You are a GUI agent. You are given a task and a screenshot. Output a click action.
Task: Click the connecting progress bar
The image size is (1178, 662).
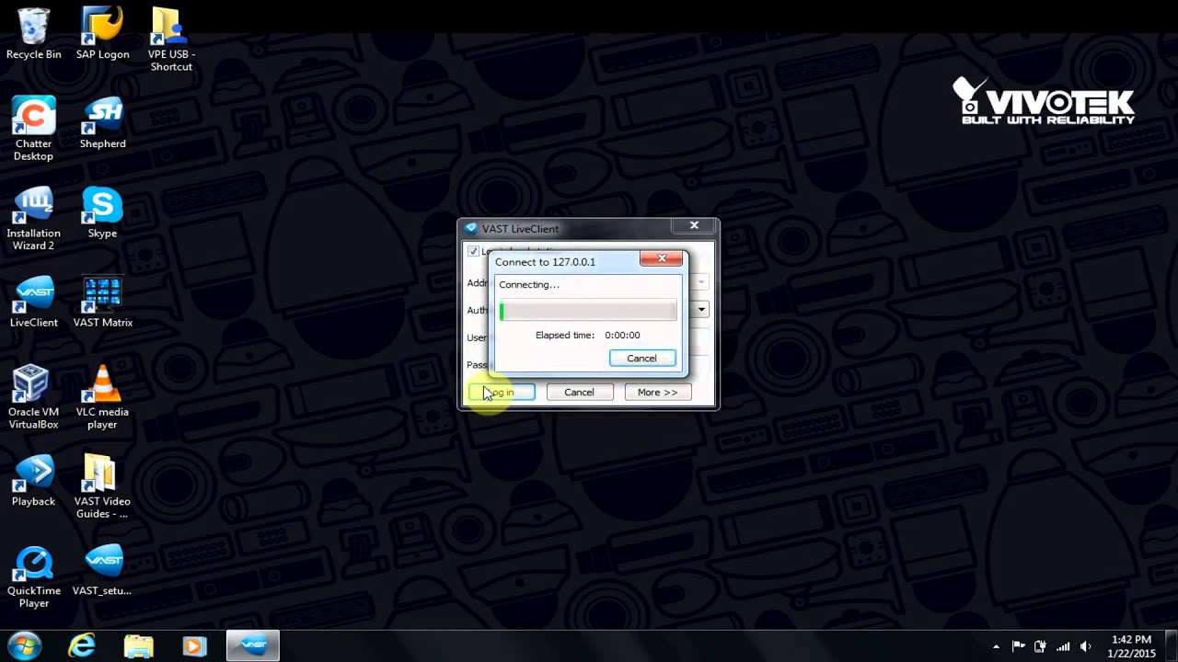tap(588, 312)
